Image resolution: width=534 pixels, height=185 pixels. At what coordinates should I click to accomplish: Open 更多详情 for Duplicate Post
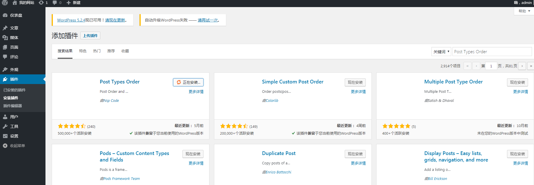(358, 163)
